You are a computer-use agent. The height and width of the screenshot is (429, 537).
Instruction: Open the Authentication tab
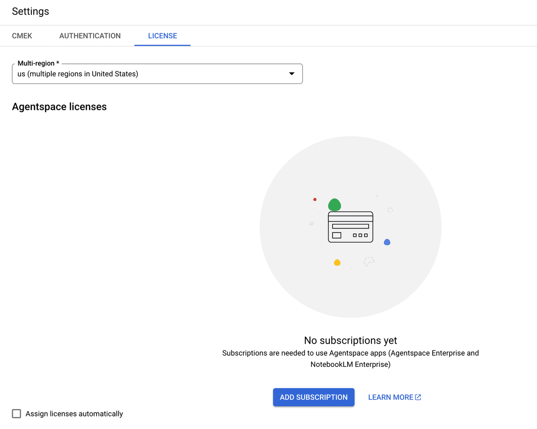[90, 36]
